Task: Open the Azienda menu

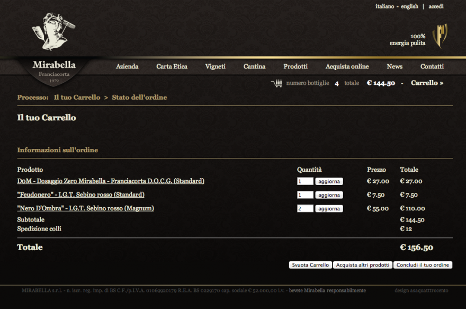Action: pyautogui.click(x=127, y=66)
